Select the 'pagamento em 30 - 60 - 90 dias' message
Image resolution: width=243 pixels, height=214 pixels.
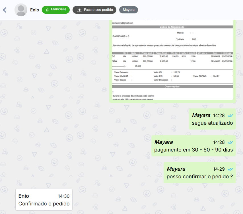[x=193, y=150]
